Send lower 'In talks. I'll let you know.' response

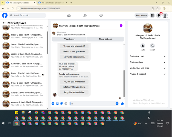point(74,87)
